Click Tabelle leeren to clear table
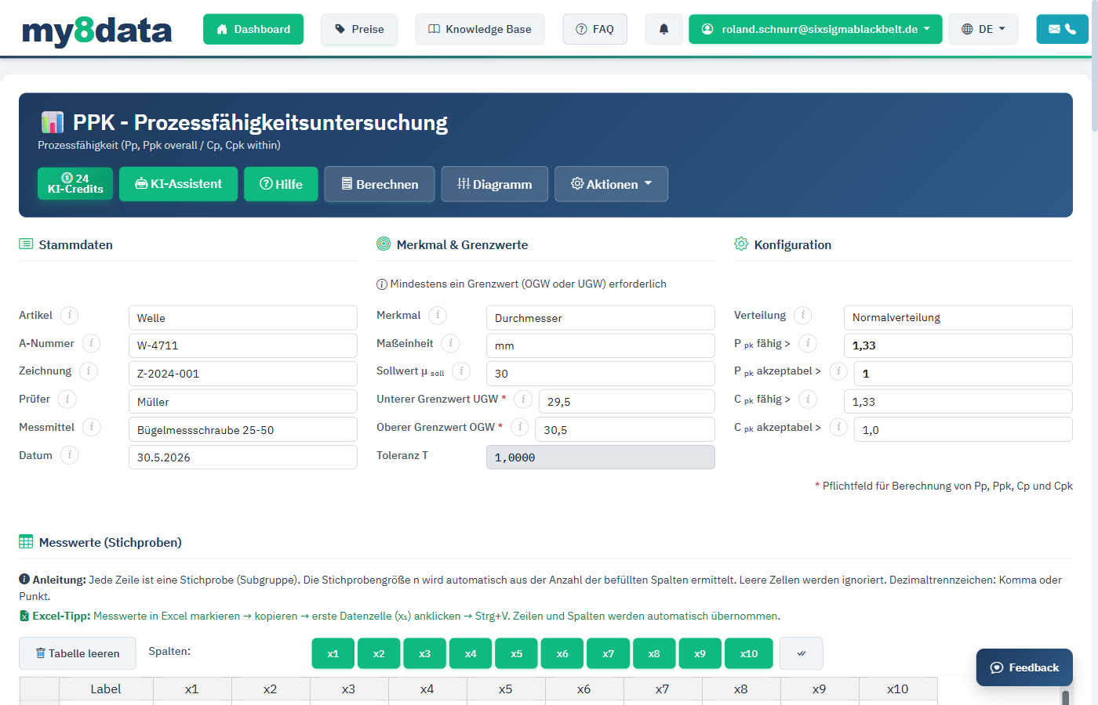The width and height of the screenshot is (1098, 705). point(78,653)
